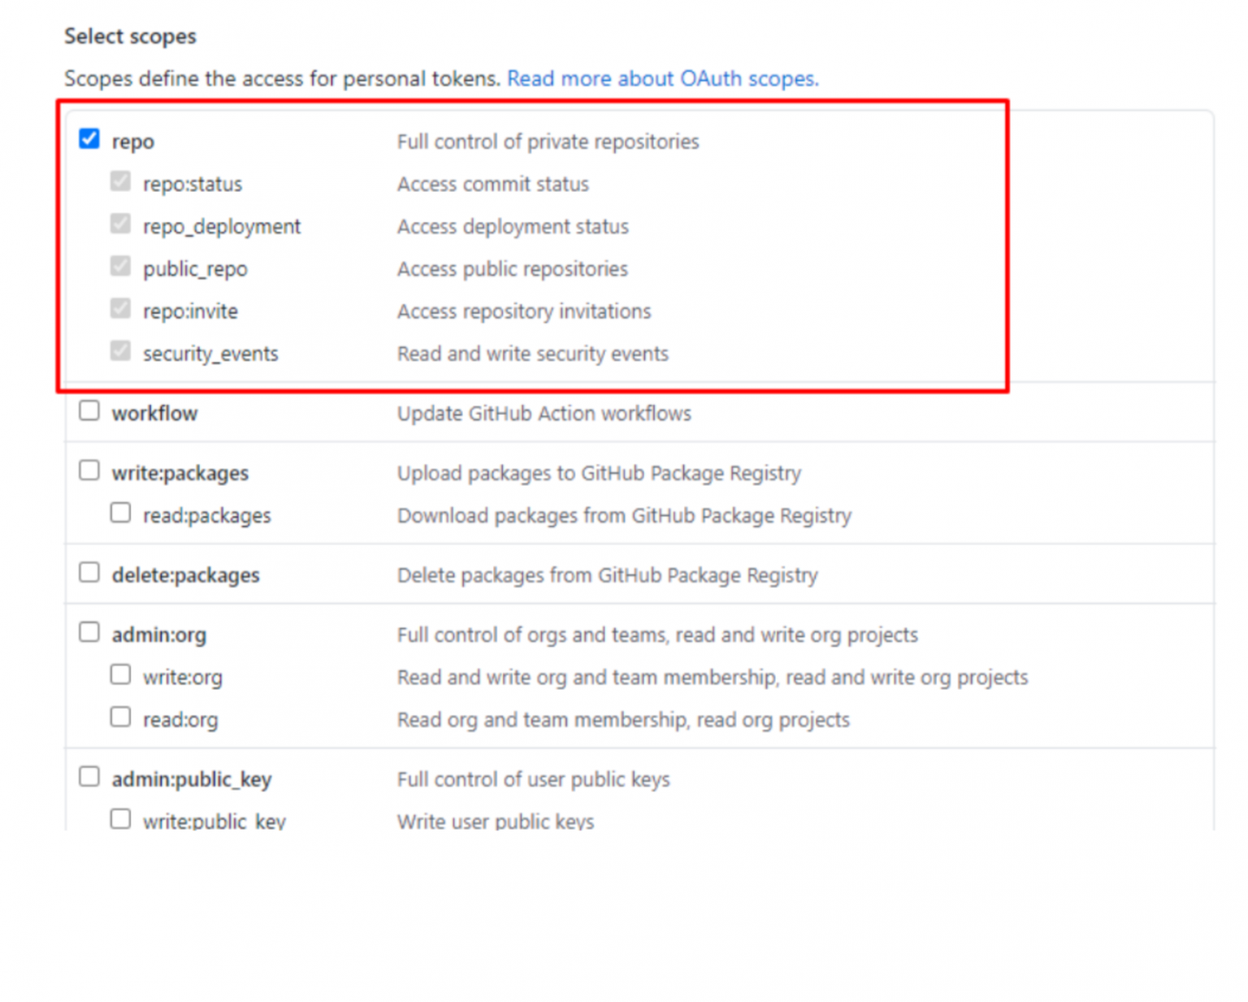
Task: Click the workflow scope label
Action: point(154,413)
